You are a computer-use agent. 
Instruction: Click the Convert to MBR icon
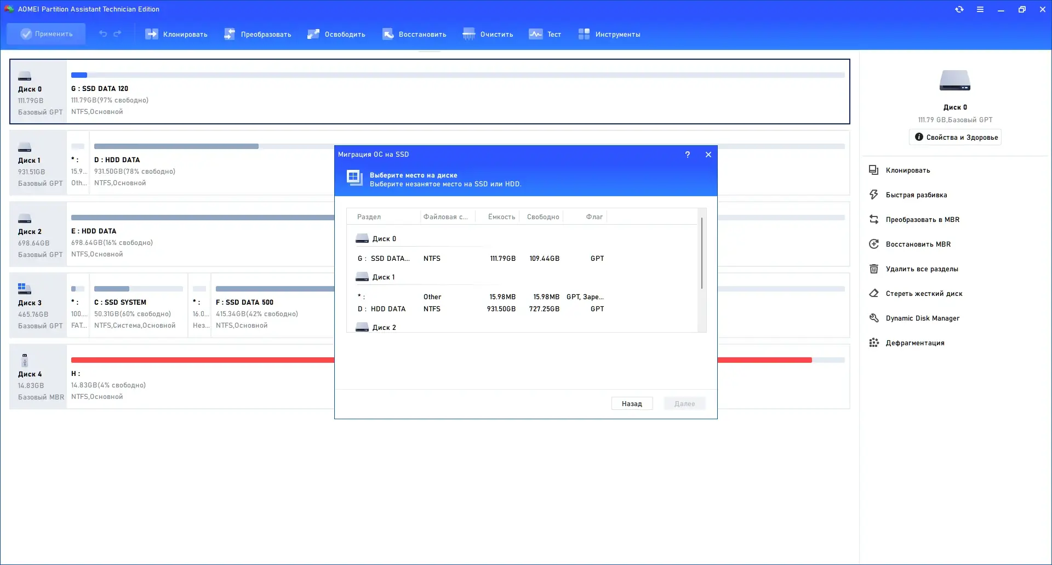pos(874,219)
